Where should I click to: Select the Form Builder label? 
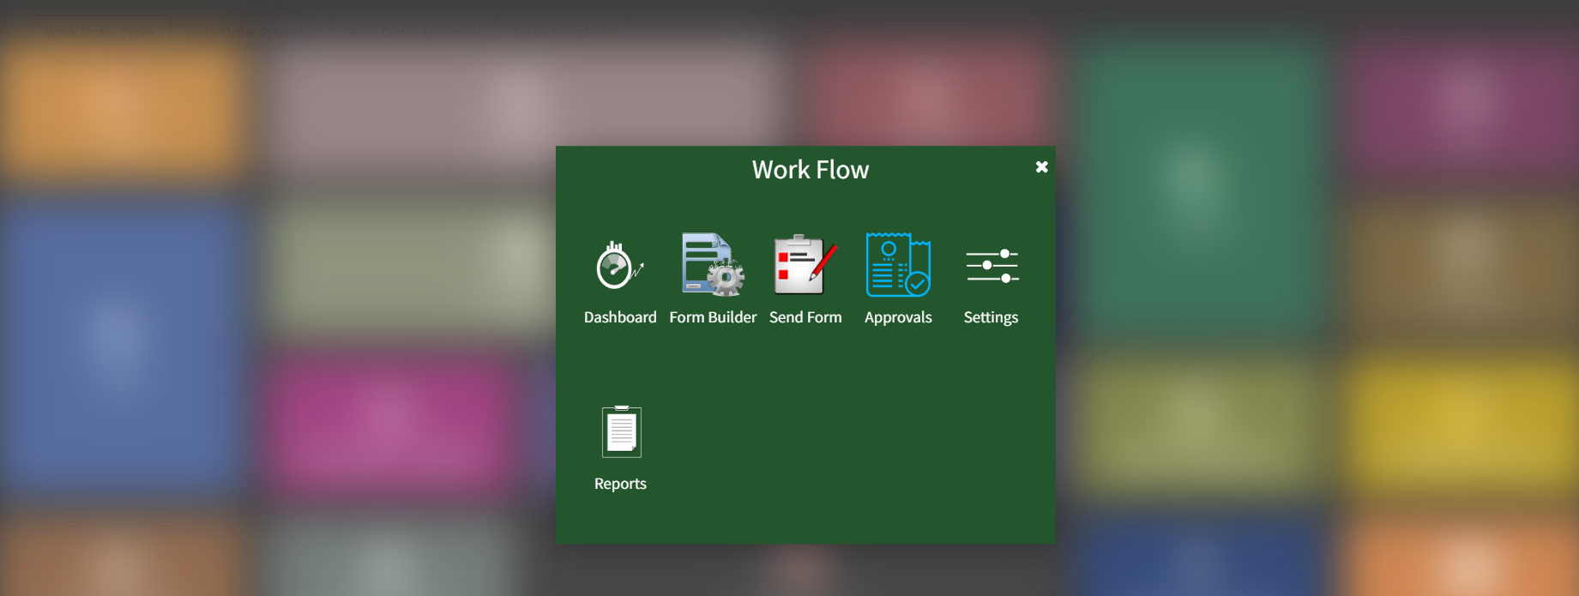click(713, 317)
